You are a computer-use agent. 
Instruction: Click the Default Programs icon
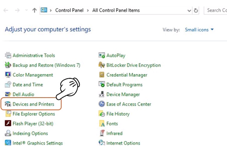pyautogui.click(x=102, y=84)
